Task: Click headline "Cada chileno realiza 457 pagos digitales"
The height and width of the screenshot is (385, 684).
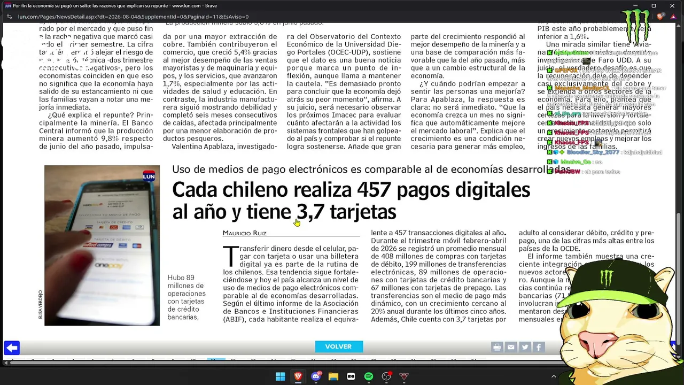Action: tap(351, 190)
